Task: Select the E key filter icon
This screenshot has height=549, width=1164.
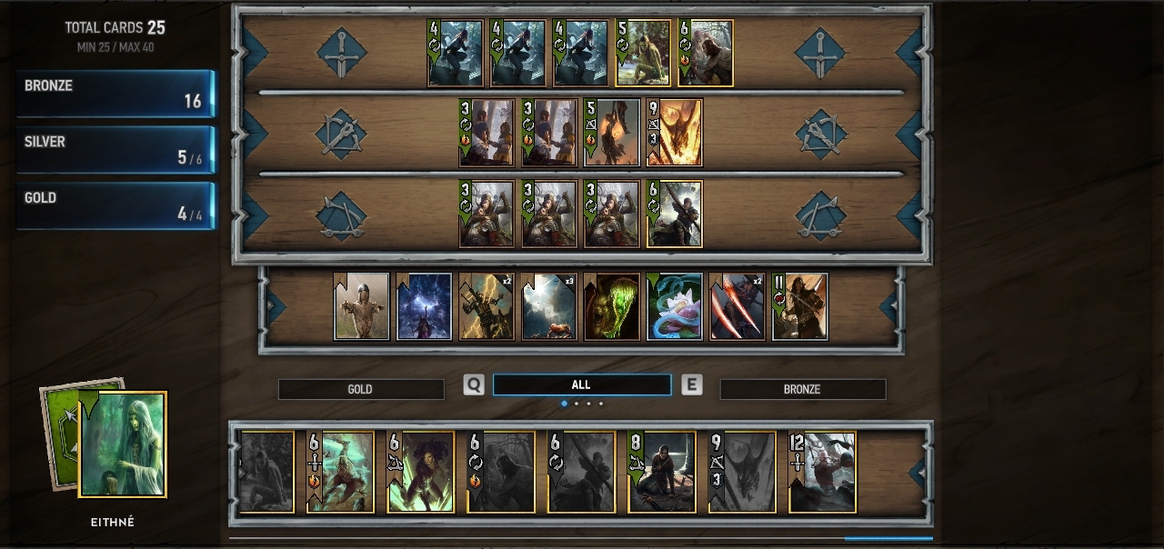Action: click(691, 384)
